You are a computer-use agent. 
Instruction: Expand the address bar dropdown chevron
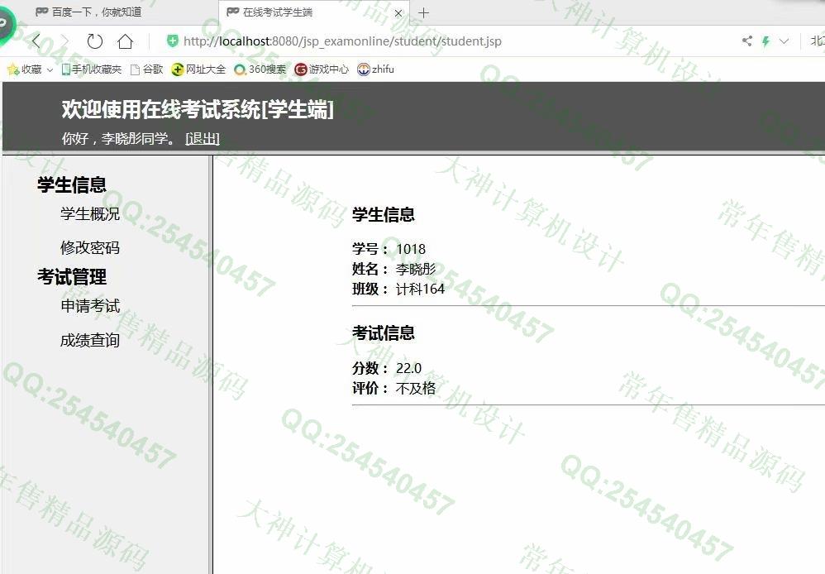point(784,41)
